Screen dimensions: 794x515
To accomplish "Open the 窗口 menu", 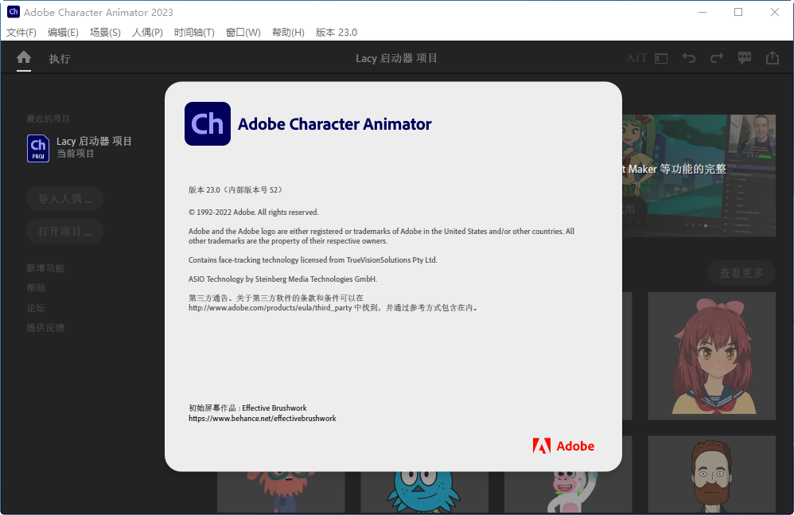I will pyautogui.click(x=243, y=33).
